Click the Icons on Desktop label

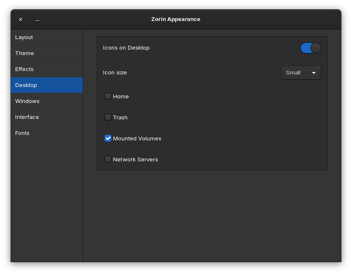pos(126,48)
